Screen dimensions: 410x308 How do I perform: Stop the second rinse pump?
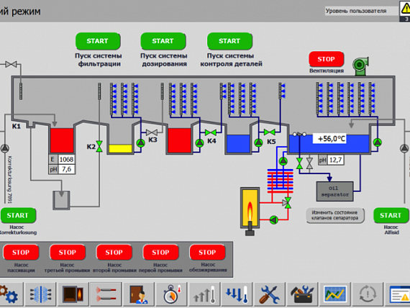[114, 253]
